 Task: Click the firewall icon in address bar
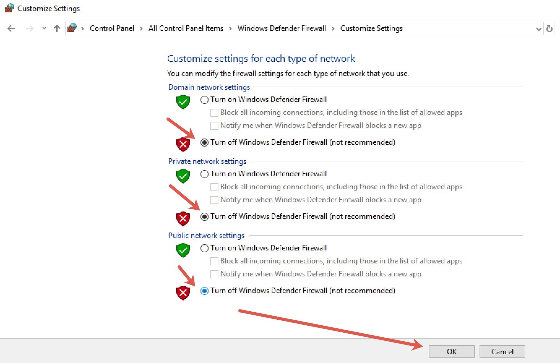click(72, 28)
